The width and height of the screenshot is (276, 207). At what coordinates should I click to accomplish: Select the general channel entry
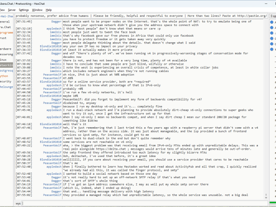[x=5, y=22]
